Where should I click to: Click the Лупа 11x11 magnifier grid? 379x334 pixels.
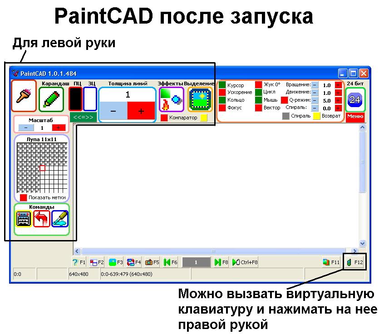[42, 168]
